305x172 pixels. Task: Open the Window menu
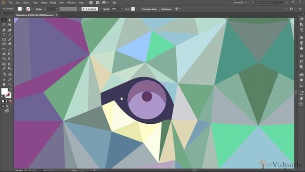coord(71,3)
